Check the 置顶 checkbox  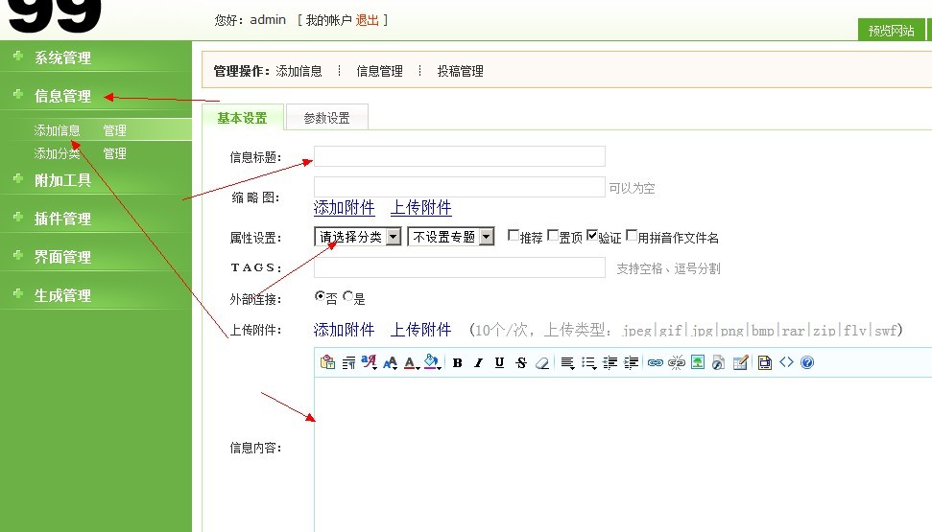tap(553, 236)
